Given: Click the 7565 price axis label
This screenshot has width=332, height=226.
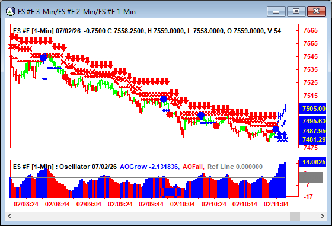Looking at the screenshot, I should pyautogui.click(x=311, y=30).
